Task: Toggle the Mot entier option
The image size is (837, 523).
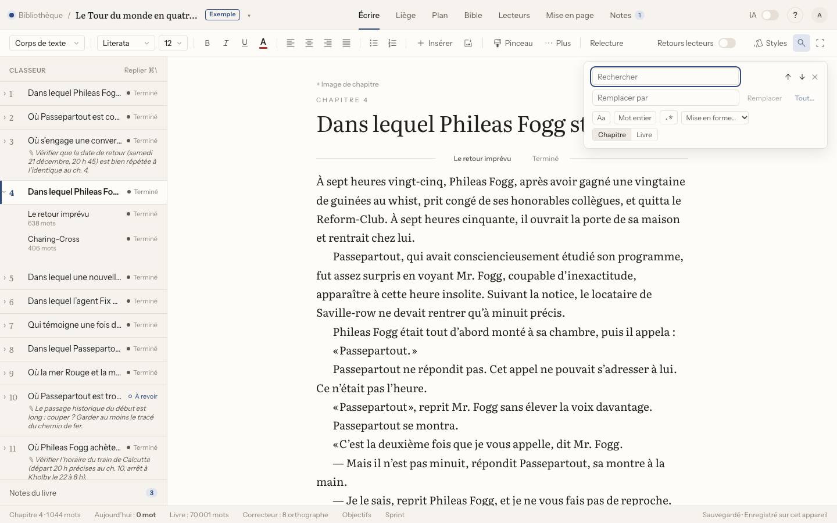Action: pyautogui.click(x=635, y=118)
